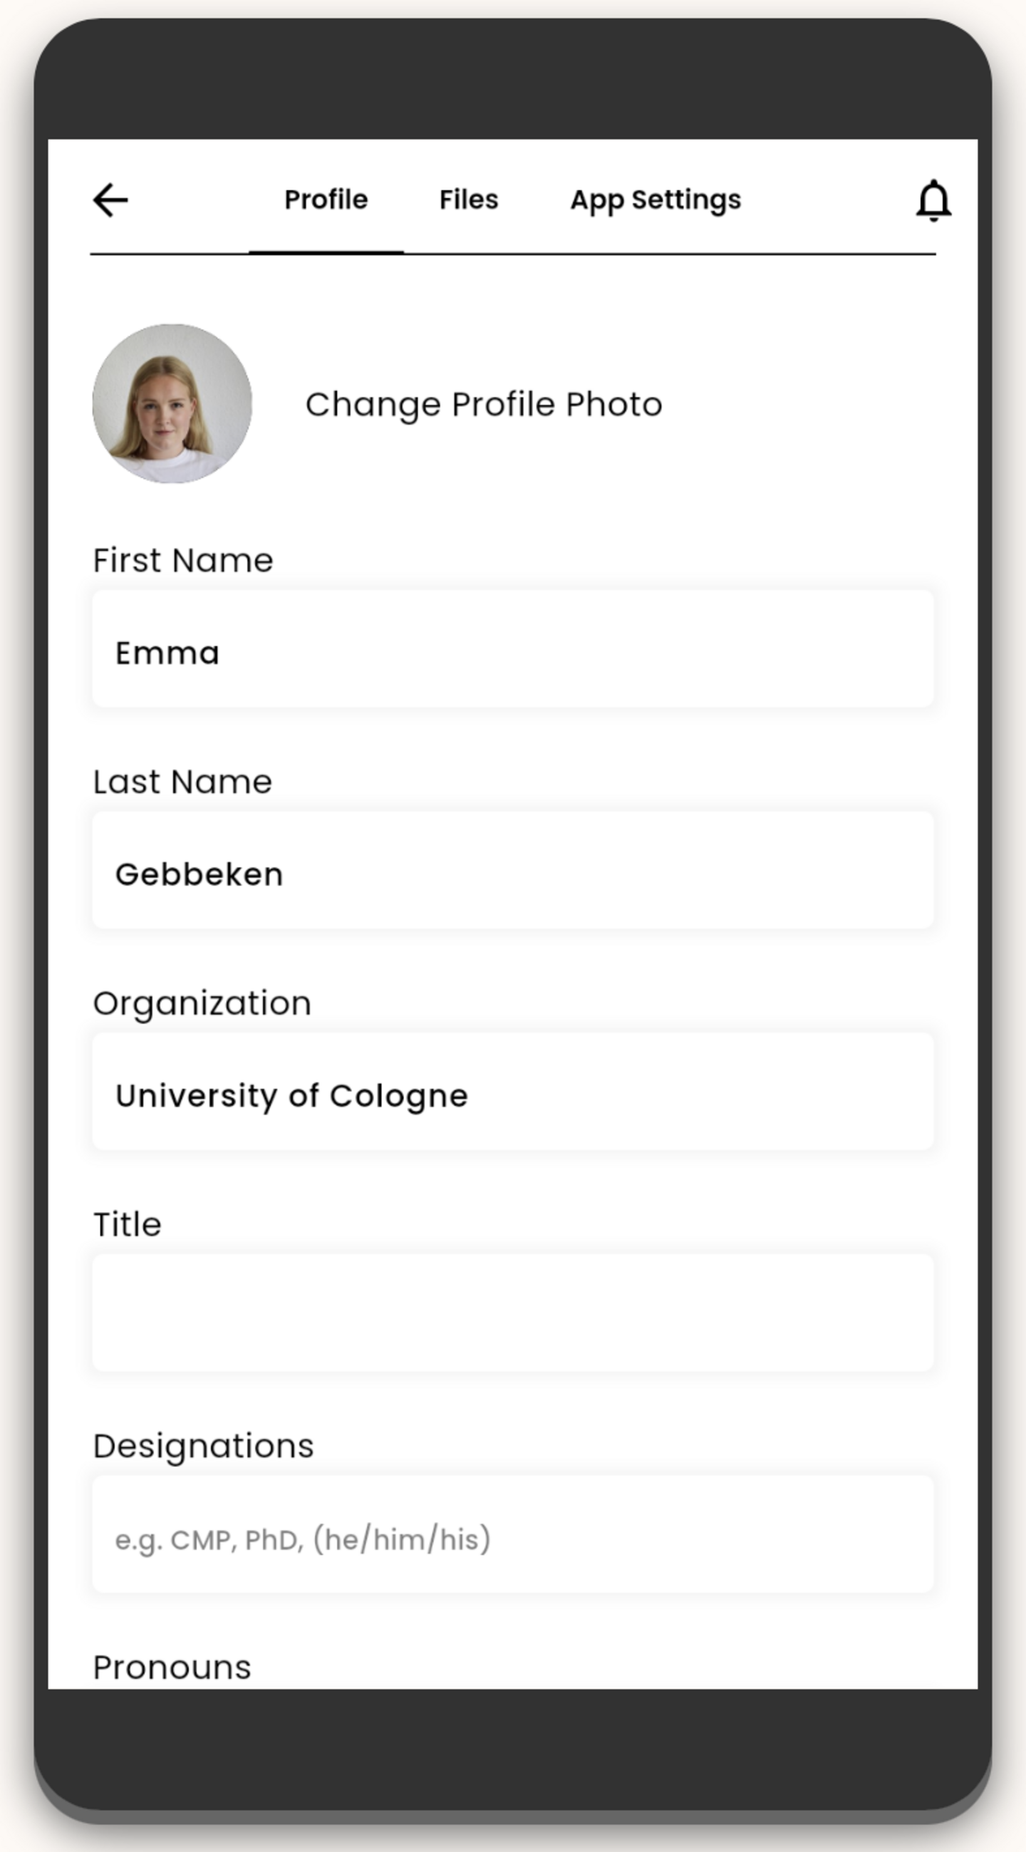Click the Designations field with CMP placeholder
The image size is (1026, 1852).
tap(512, 1534)
